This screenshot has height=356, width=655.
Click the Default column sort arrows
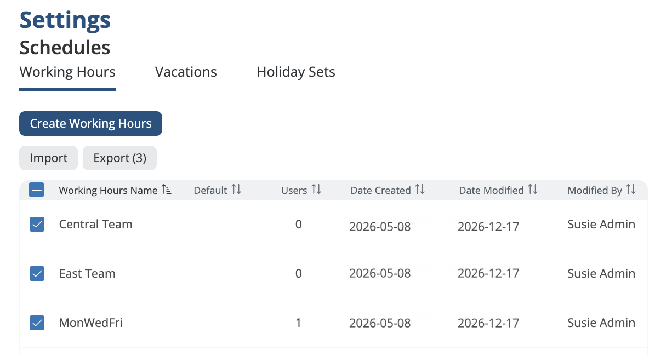click(x=236, y=190)
